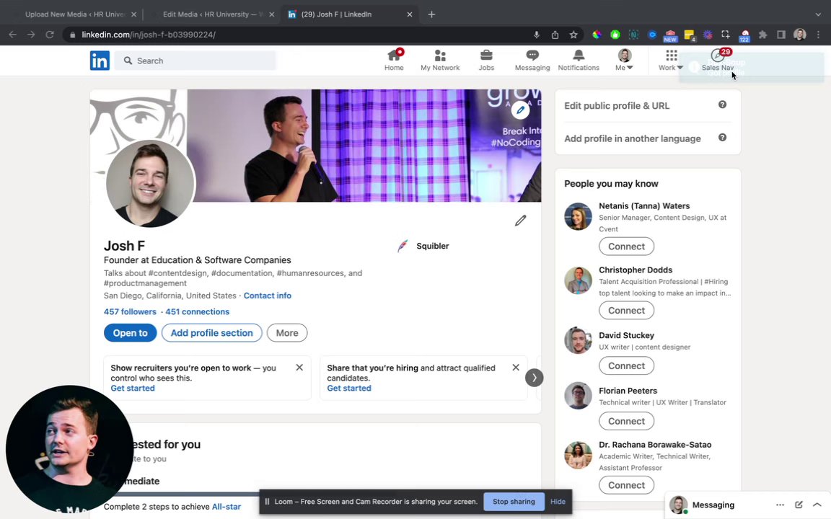Close the LinkedIn browser tab

(409, 14)
